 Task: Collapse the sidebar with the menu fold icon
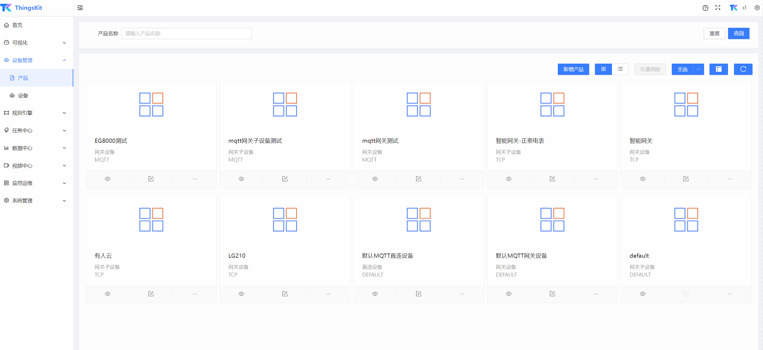point(80,8)
